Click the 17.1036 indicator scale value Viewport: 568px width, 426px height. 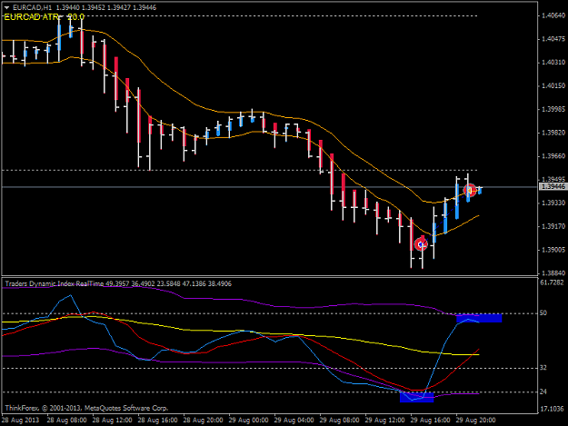click(x=552, y=409)
